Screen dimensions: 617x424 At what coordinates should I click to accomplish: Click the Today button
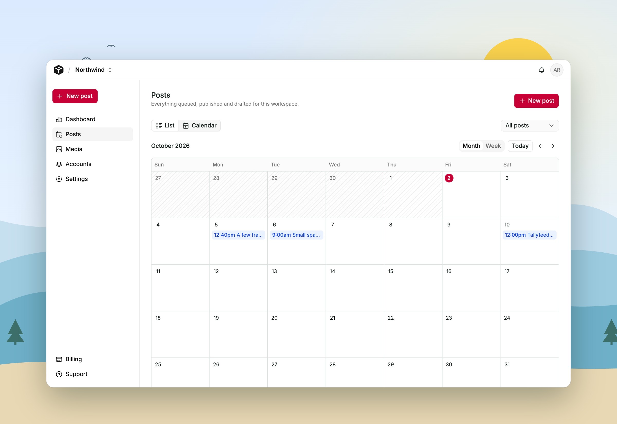coord(520,146)
